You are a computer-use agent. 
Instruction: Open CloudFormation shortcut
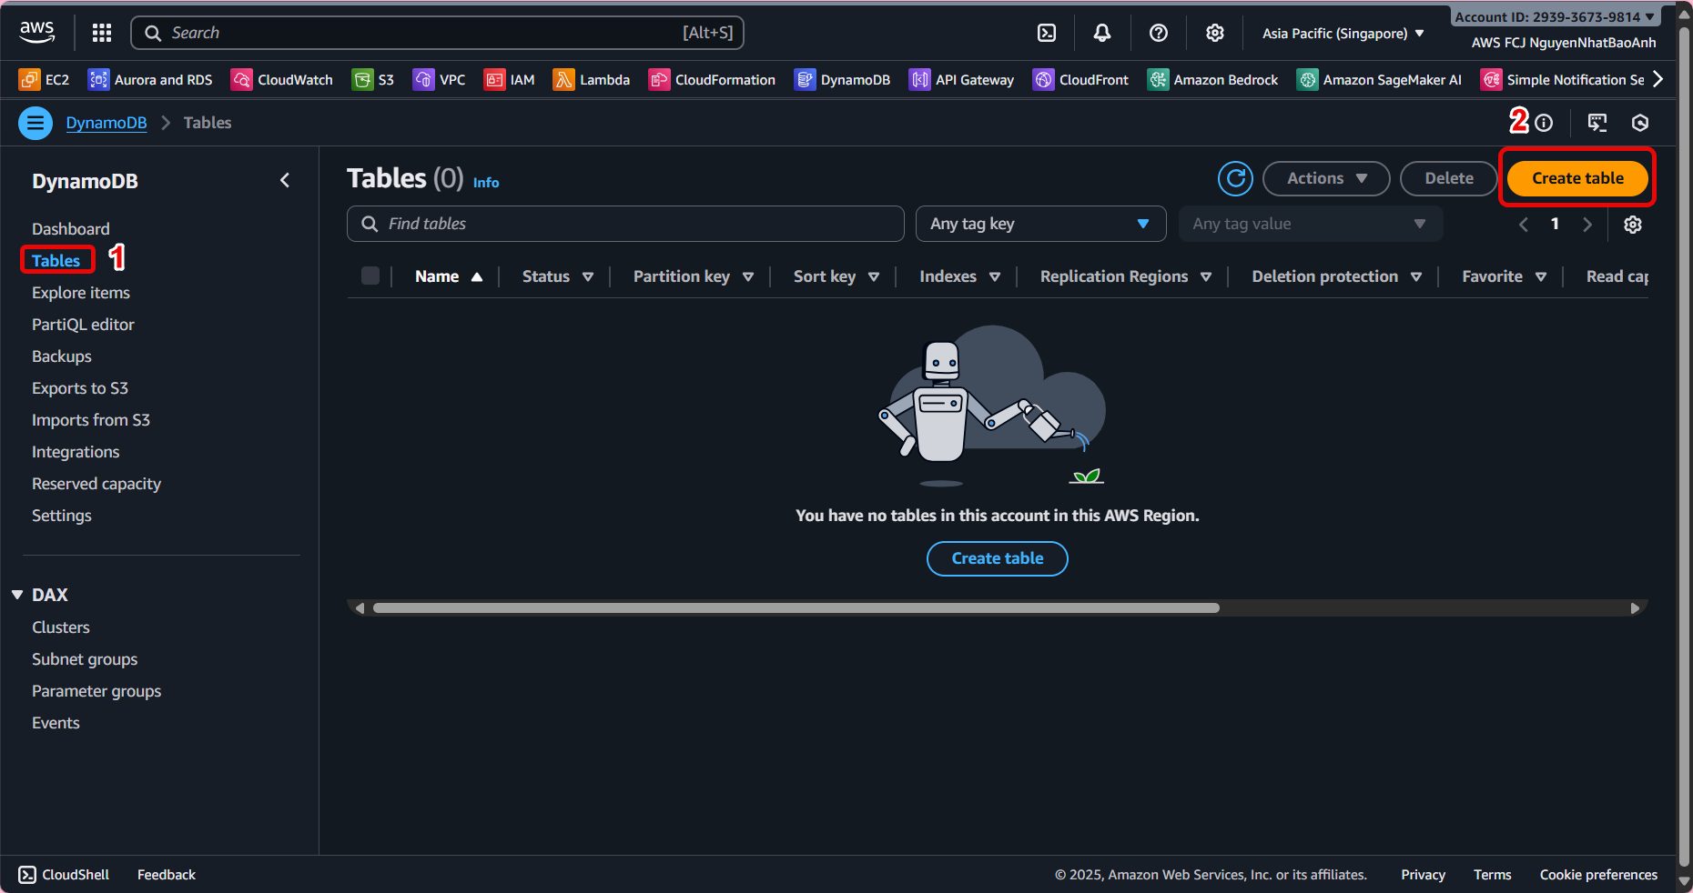712,80
